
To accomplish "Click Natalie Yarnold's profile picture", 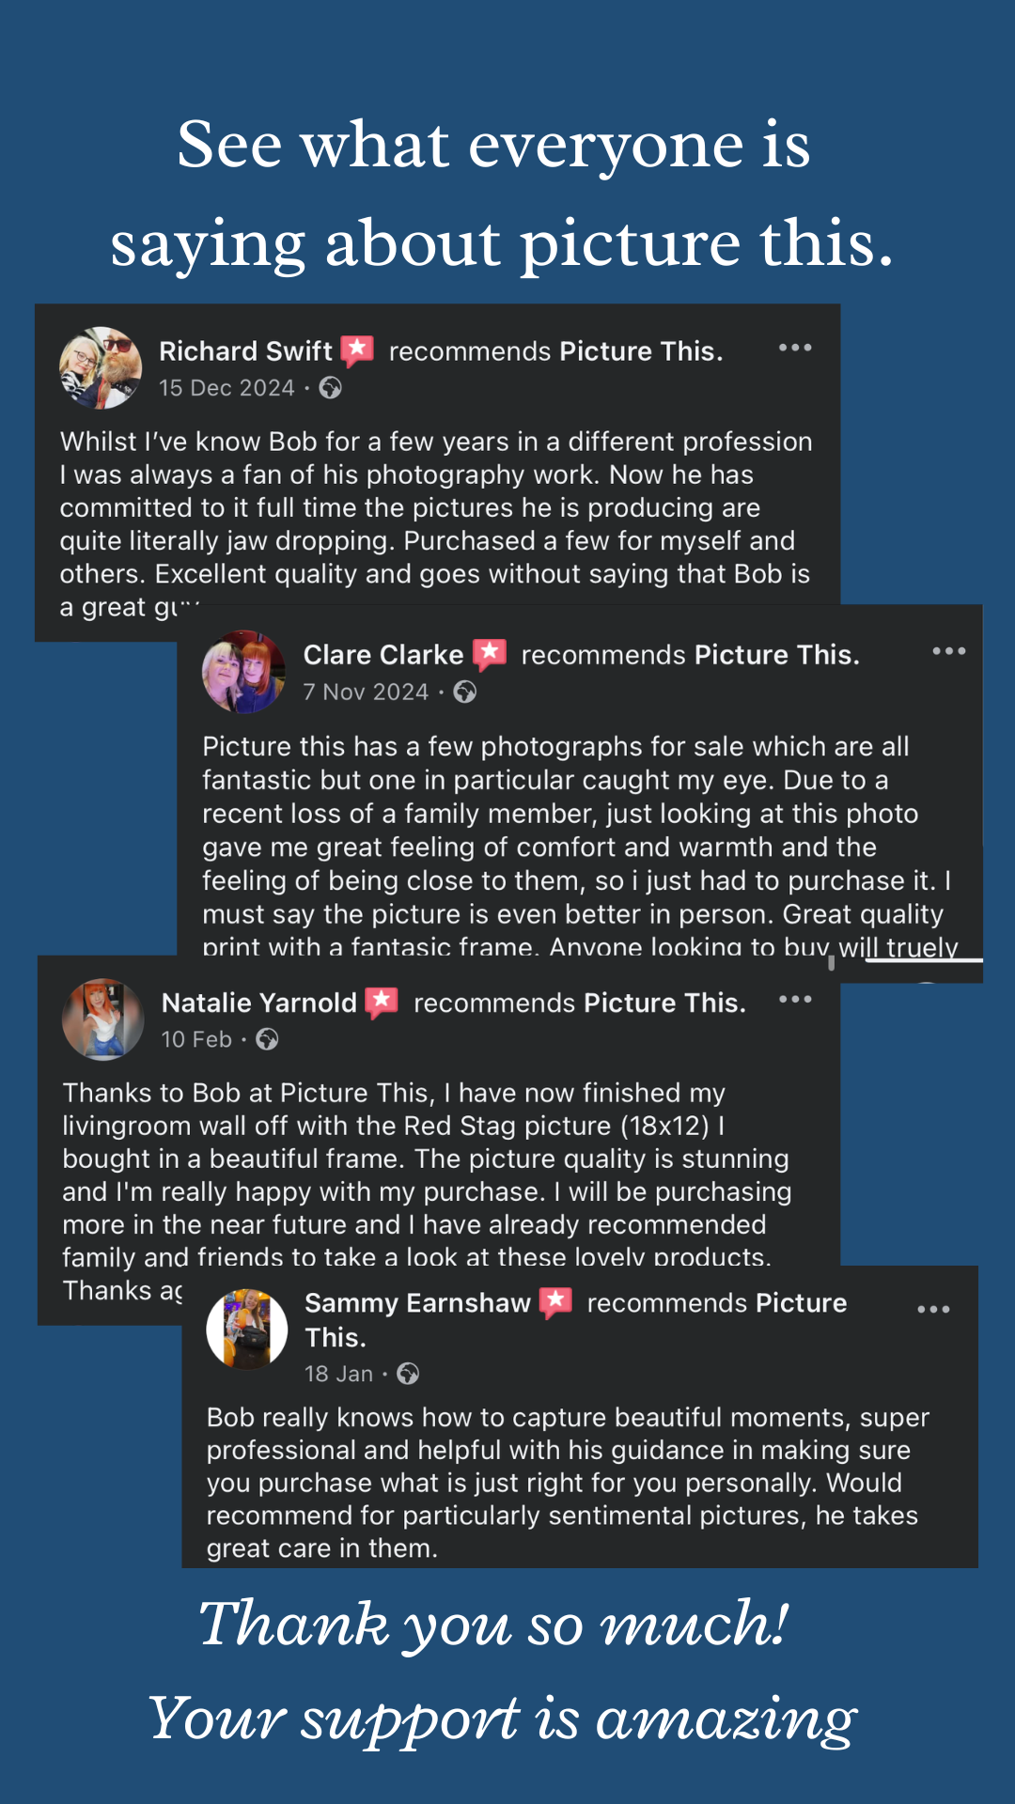I will pyautogui.click(x=102, y=1019).
